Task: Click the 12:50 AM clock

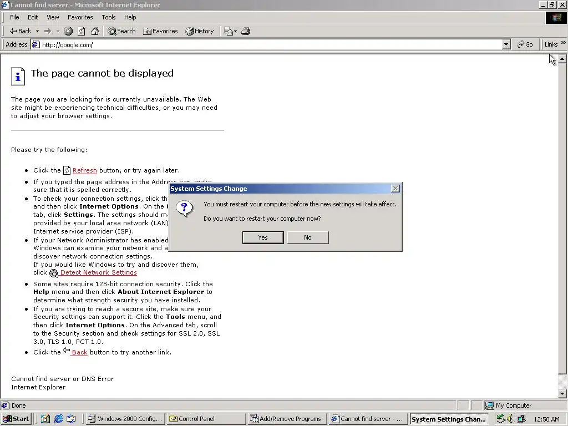Action: pyautogui.click(x=546, y=419)
